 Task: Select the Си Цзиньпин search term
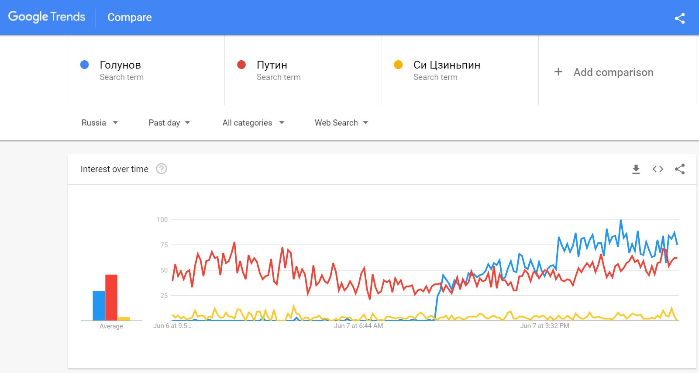pos(447,65)
